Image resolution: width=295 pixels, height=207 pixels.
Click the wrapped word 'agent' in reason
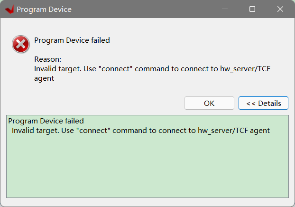coord(44,78)
